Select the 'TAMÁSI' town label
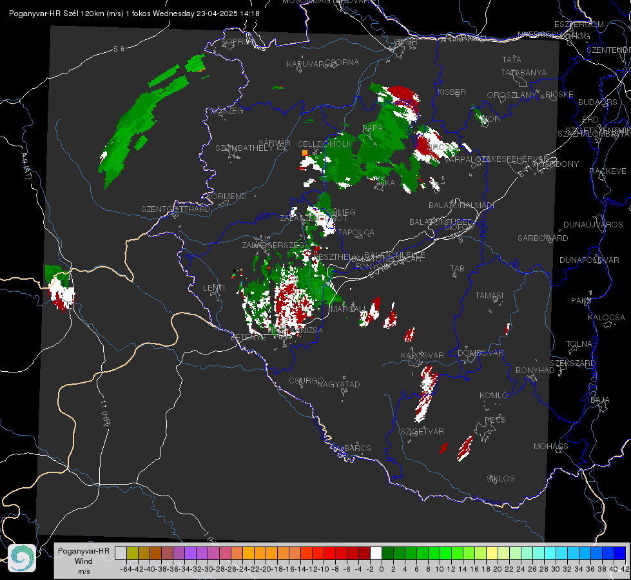 [x=489, y=296]
